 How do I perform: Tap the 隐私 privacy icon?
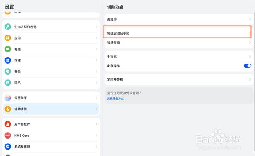[8, 83]
